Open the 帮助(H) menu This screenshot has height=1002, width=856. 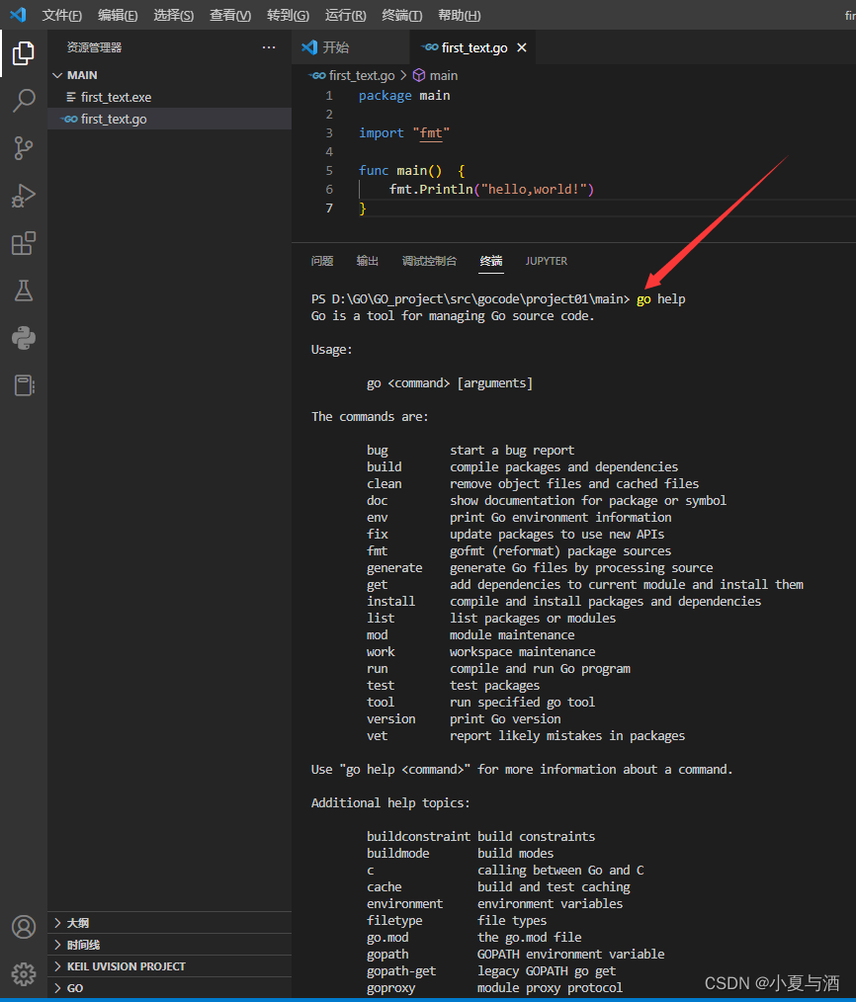pos(459,15)
